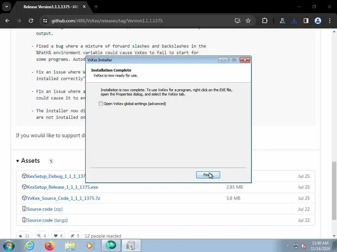Click the Assets count badge 5
Viewport: 337px width, 252px height.
[51, 161]
